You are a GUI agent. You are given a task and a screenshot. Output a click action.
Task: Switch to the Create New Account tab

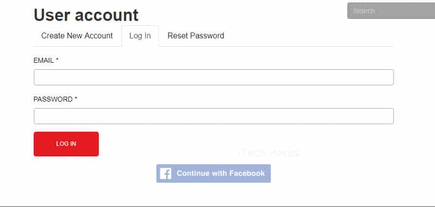(77, 36)
